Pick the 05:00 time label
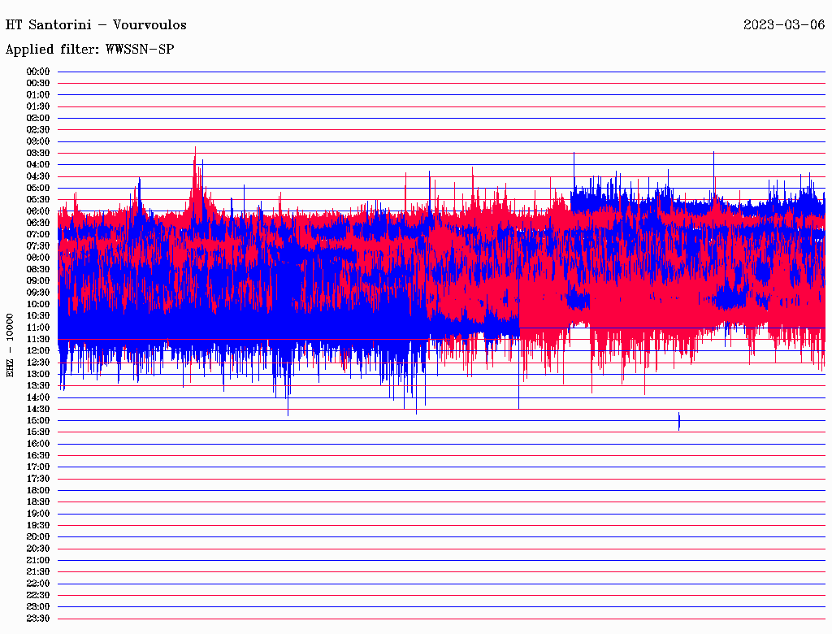 [38, 188]
